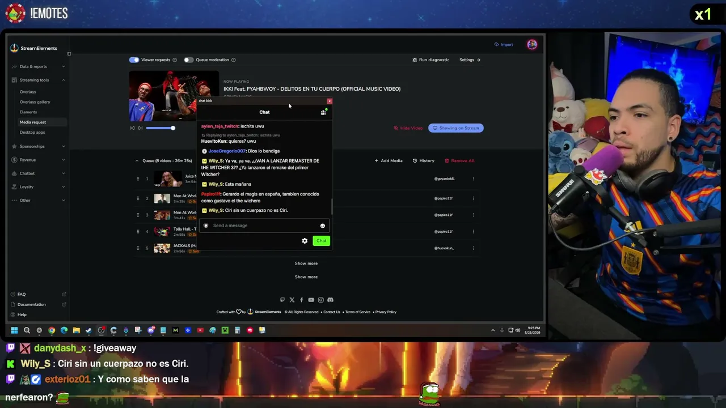Screen dimensions: 726x408
Task: Open the options menu for queue item 5
Action: pos(474,248)
